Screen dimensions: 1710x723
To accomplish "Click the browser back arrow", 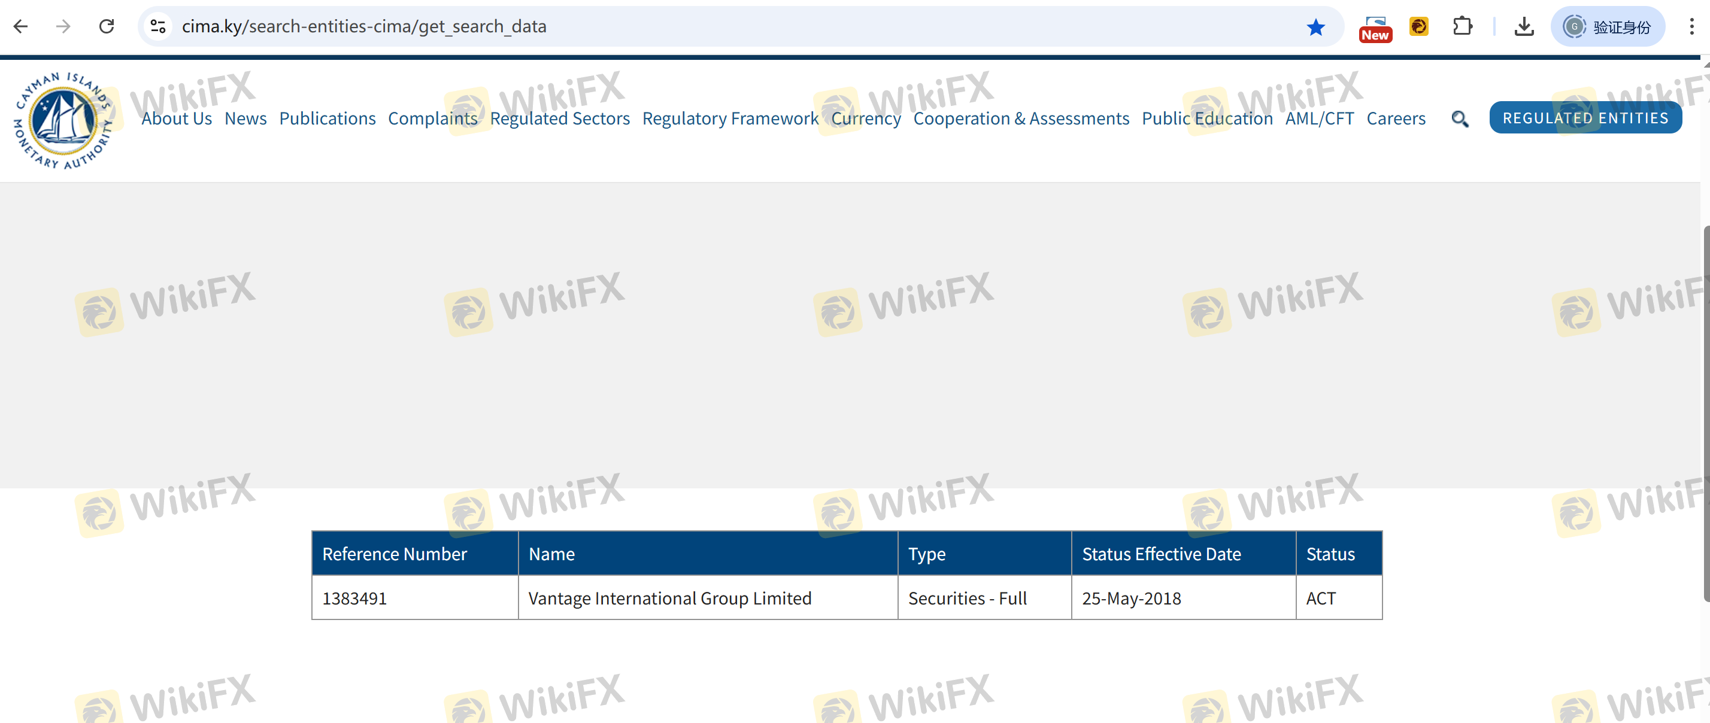I will pos(21,26).
